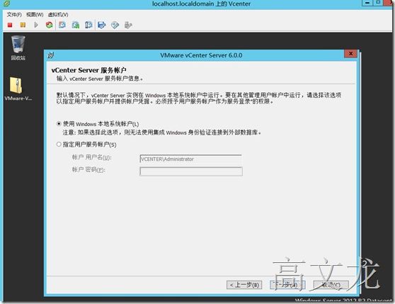Click the vSphere console window icon at top-left

7,4
